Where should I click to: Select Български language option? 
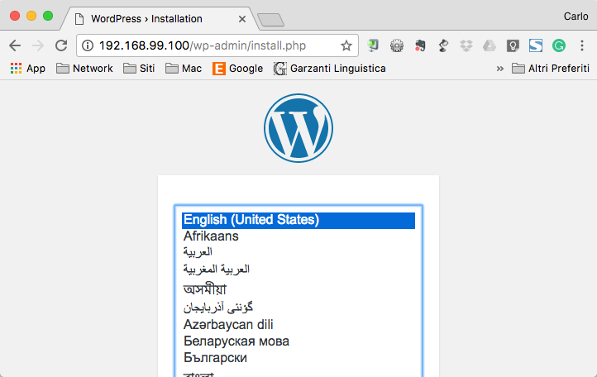298,358
